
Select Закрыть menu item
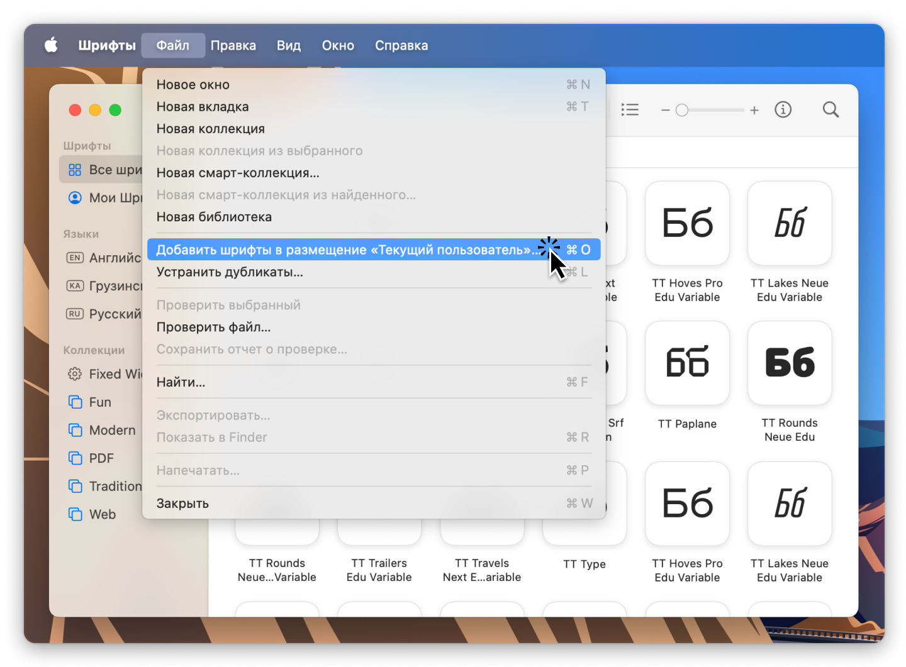pos(374,504)
